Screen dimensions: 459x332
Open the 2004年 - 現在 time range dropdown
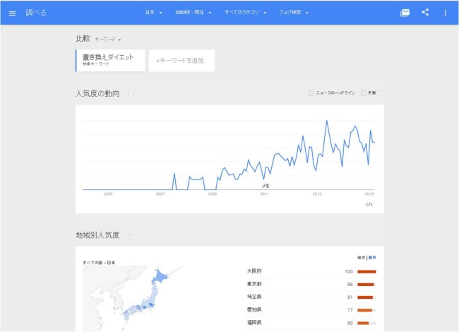click(x=193, y=13)
